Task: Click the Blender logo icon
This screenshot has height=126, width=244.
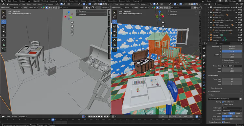Action: click(2, 1)
